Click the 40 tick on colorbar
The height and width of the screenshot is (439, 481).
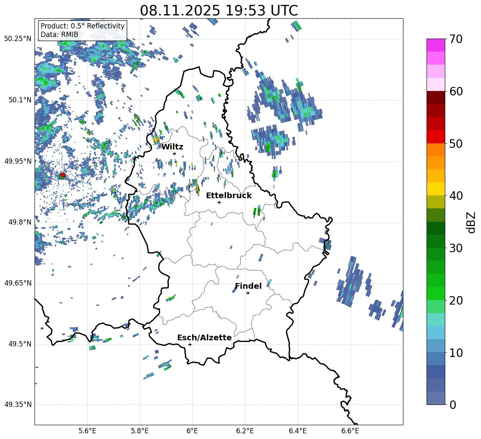456,196
